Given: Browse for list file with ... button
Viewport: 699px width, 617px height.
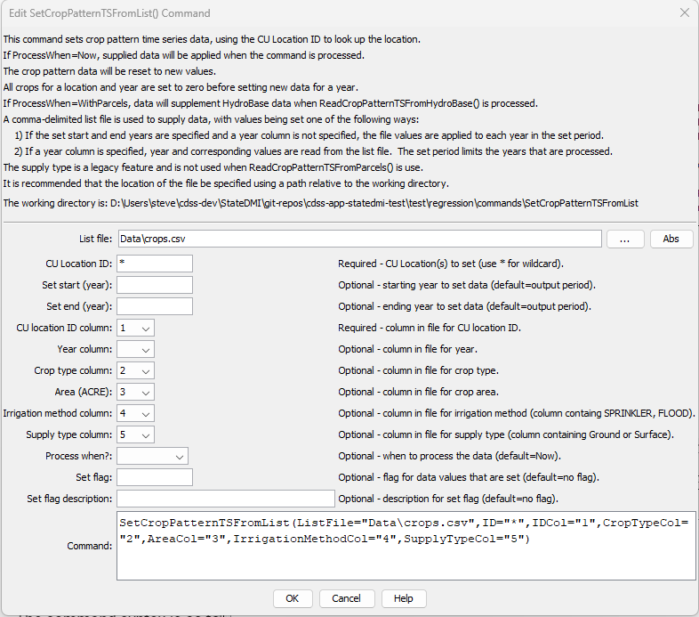Looking at the screenshot, I should [x=625, y=239].
